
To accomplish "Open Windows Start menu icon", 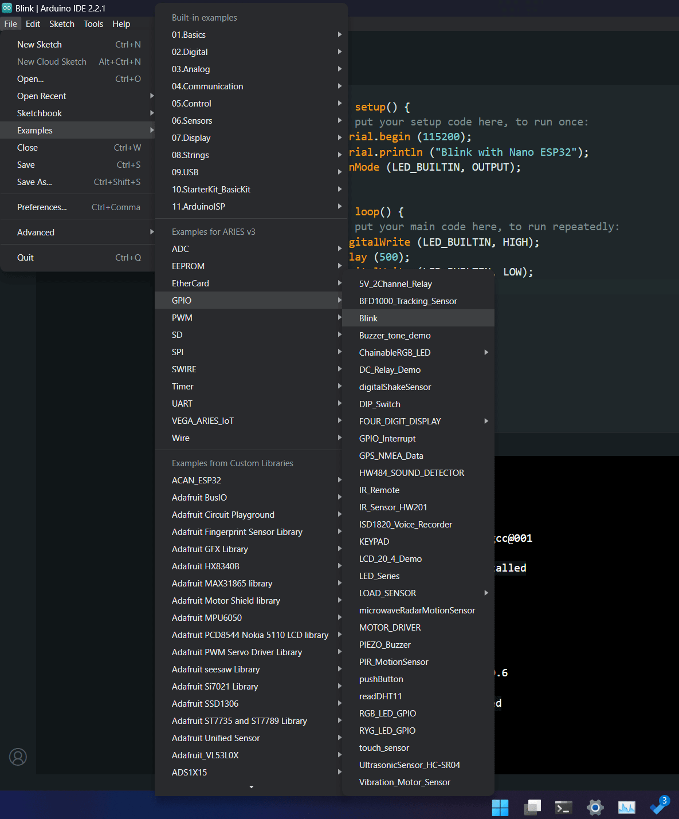I will pyautogui.click(x=500, y=808).
